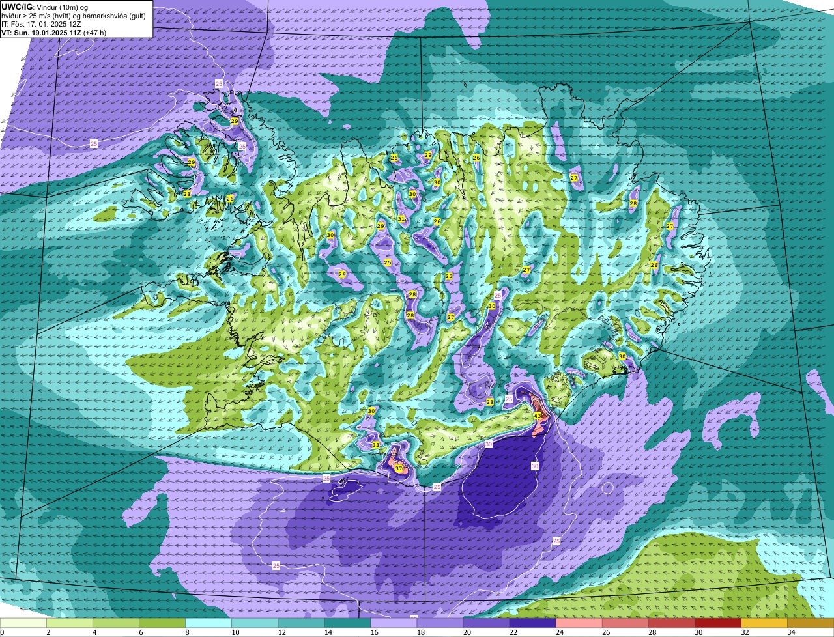Click the legend scale number 6
Viewport: 834px width, 637px height.
click(x=140, y=632)
